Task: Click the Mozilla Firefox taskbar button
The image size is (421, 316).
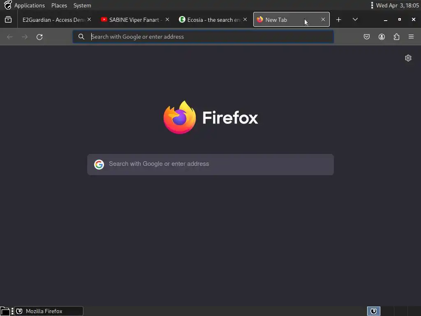Action: click(x=49, y=311)
